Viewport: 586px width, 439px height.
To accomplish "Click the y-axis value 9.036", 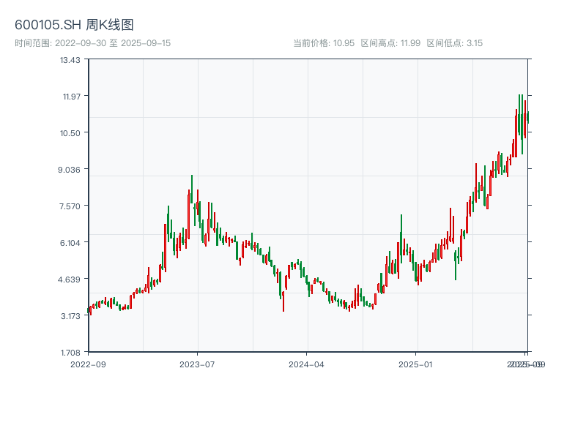I will [x=69, y=170].
